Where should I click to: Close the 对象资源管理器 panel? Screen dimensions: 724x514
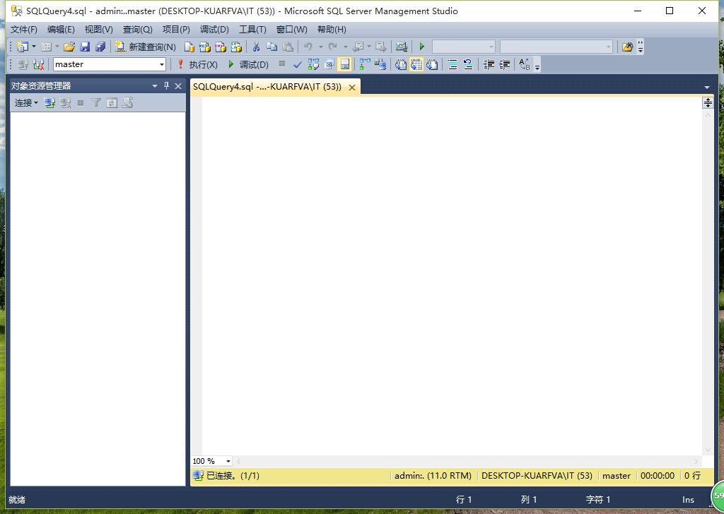click(x=178, y=85)
